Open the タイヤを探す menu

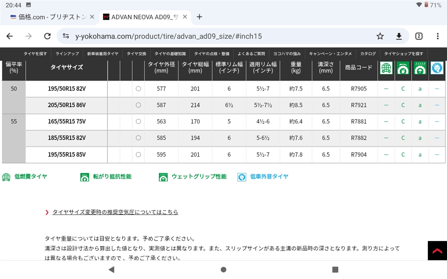[35, 54]
